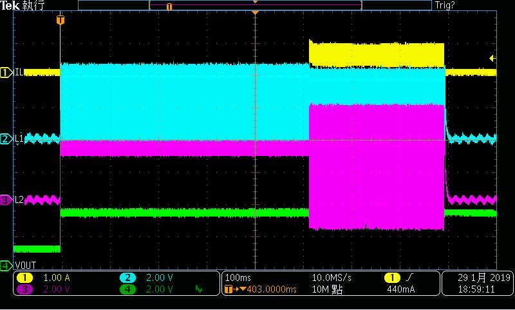Click orange center triangle at graticule top
The image size is (515, 310).
[x=255, y=12]
